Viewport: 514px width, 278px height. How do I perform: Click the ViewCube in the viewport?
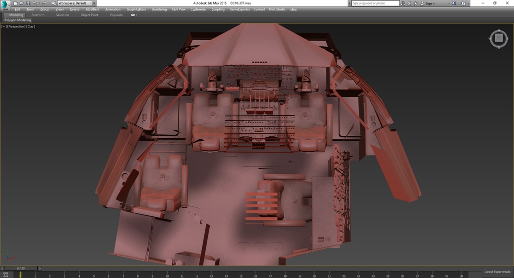coord(498,38)
